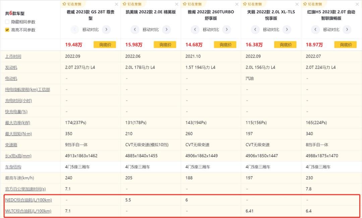Open the 电动机 parameter link
The image size is (362, 218).
(11, 79)
